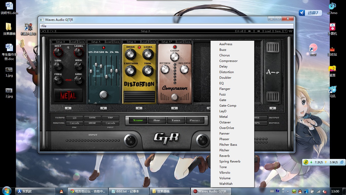Toggle the Metal pedal footswitch on/off
This screenshot has width=346, height=195.
(68, 95)
